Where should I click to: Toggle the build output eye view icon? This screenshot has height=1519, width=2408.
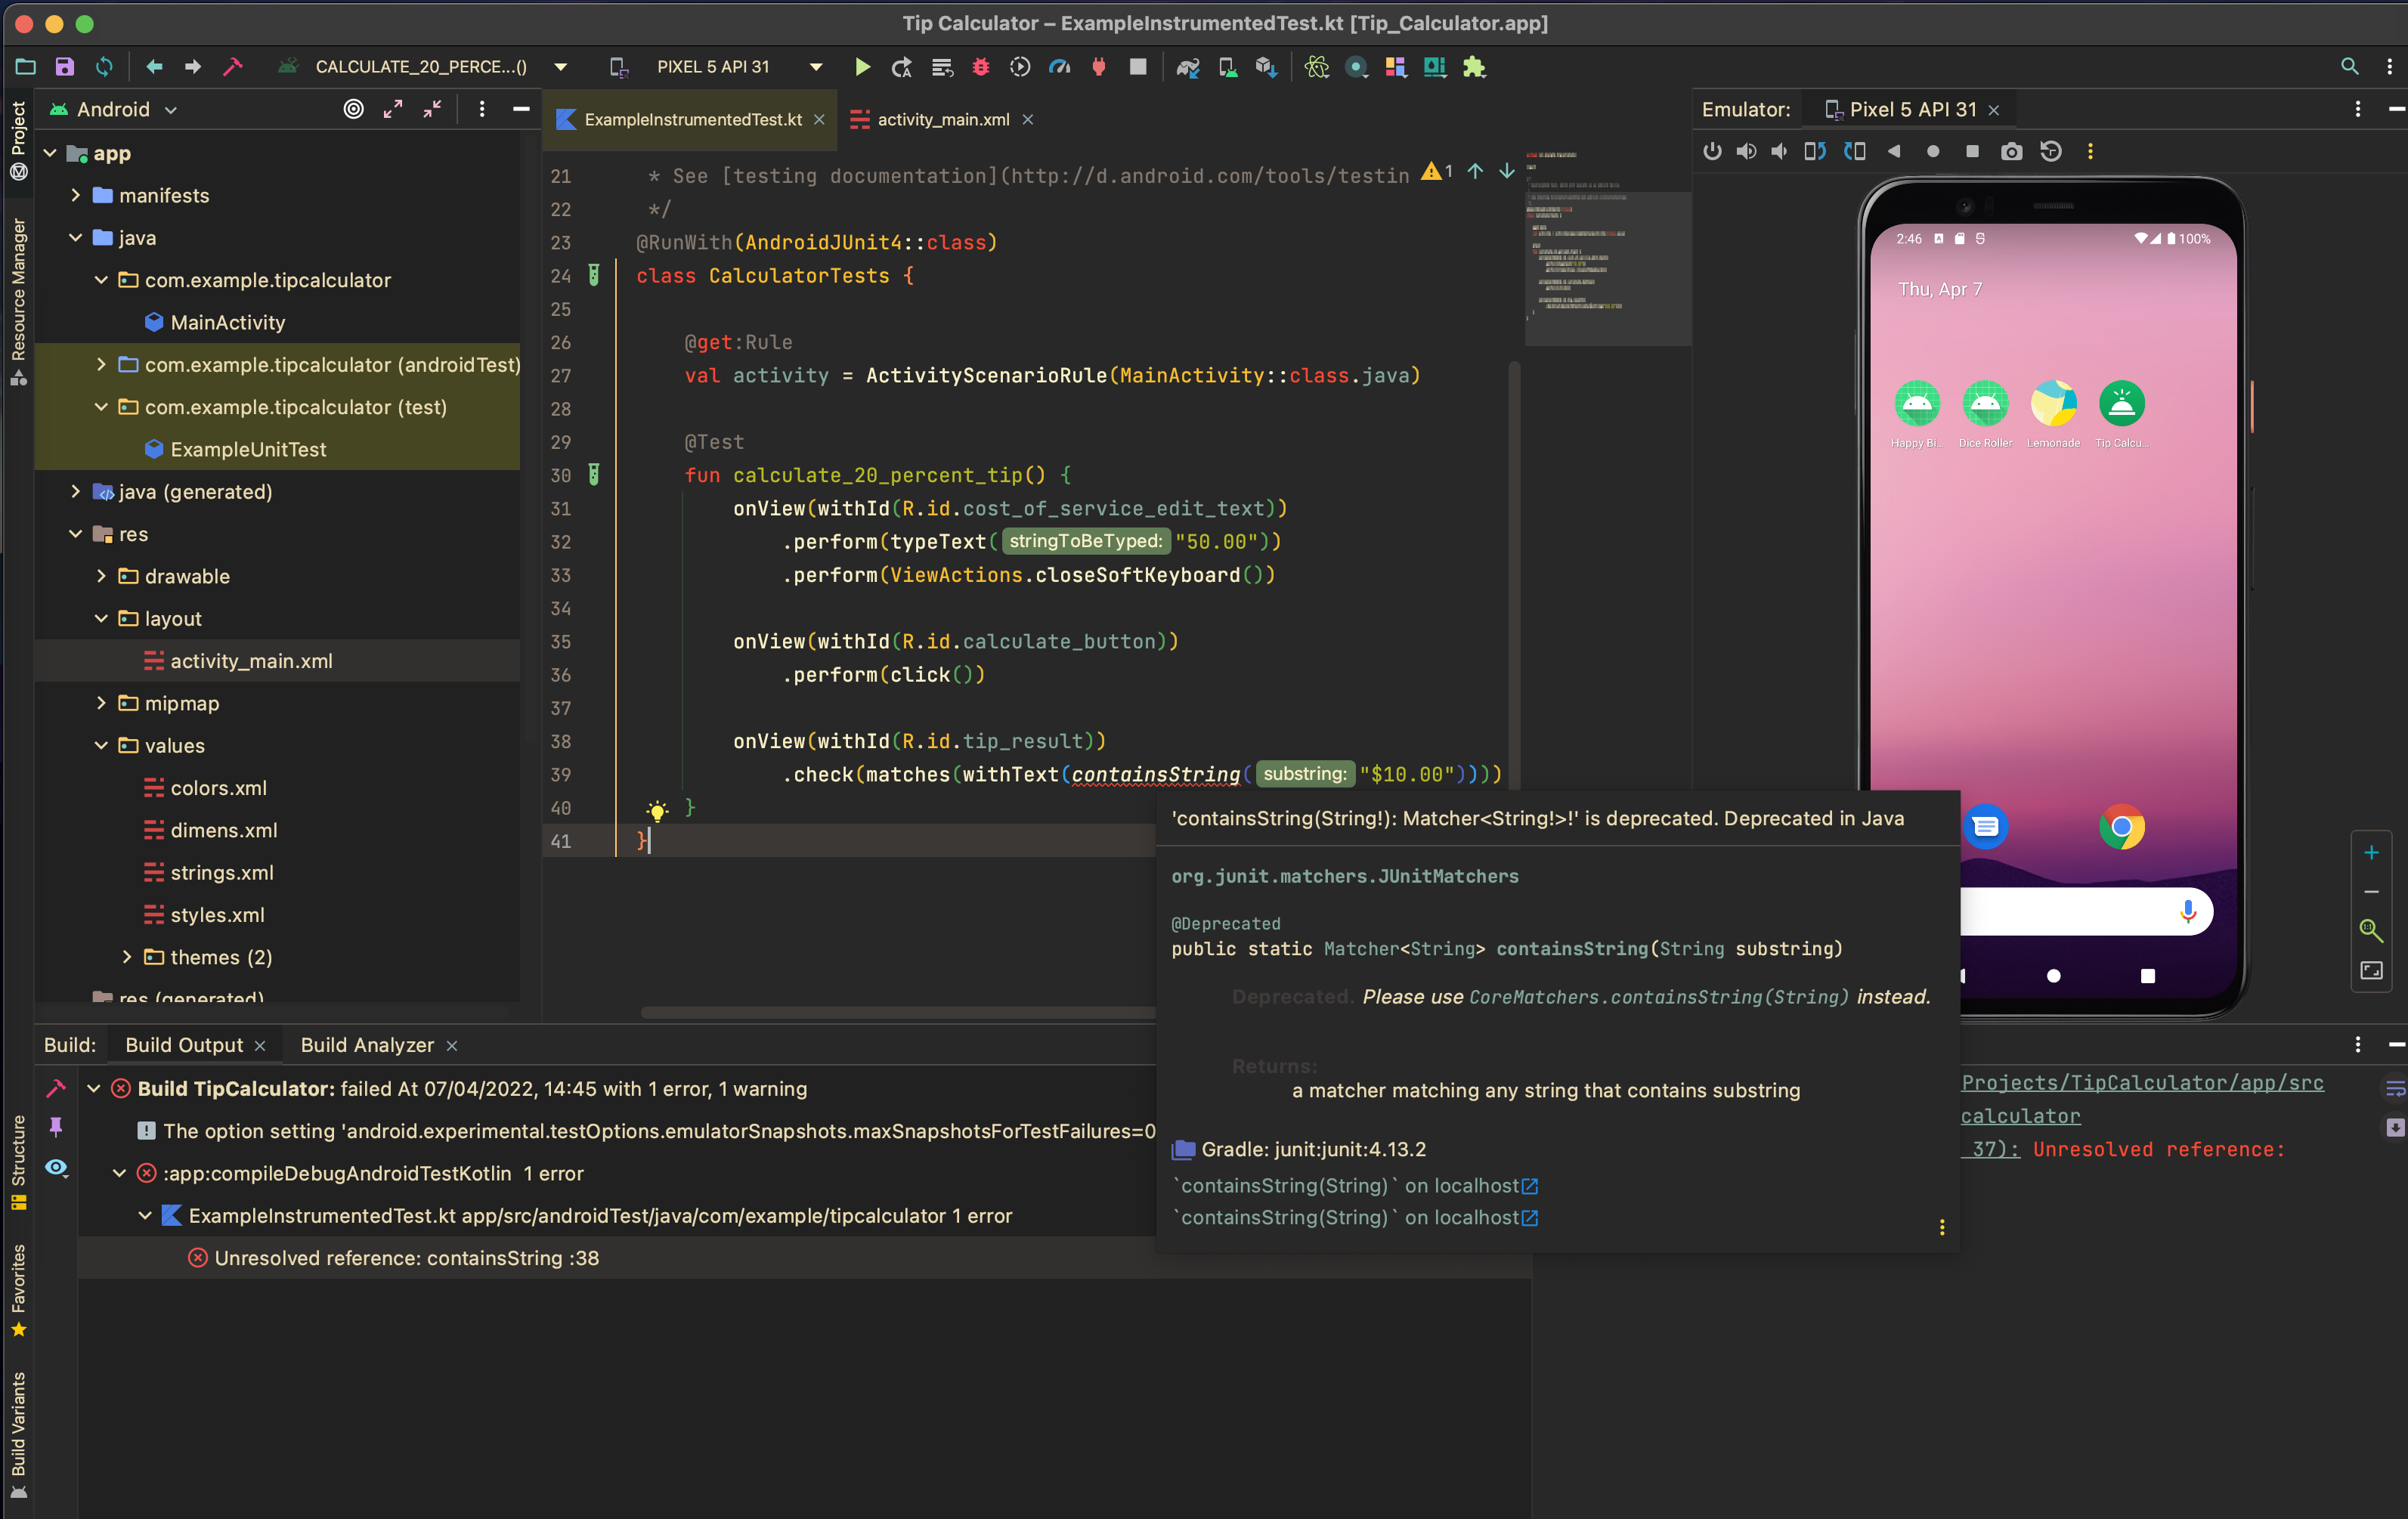point(56,1167)
